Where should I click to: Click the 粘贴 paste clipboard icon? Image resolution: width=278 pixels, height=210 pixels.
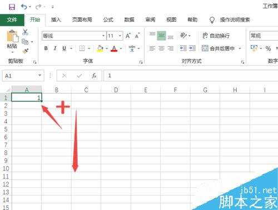[12, 36]
